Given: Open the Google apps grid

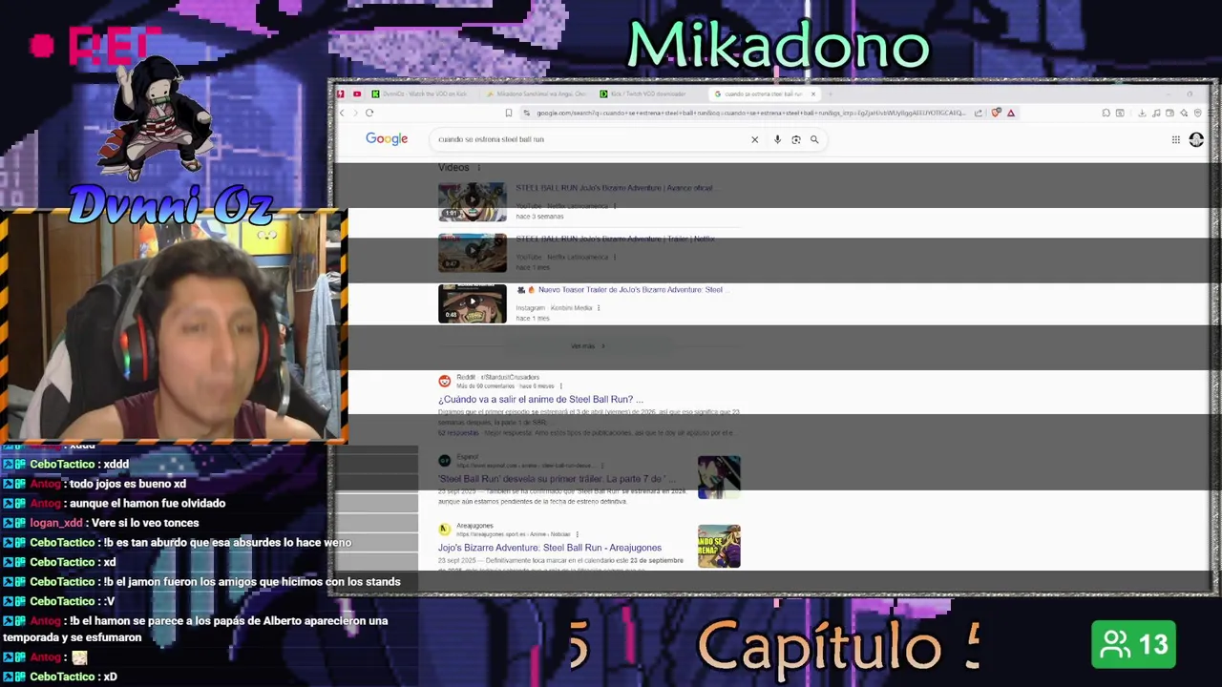Looking at the screenshot, I should click(x=1176, y=139).
